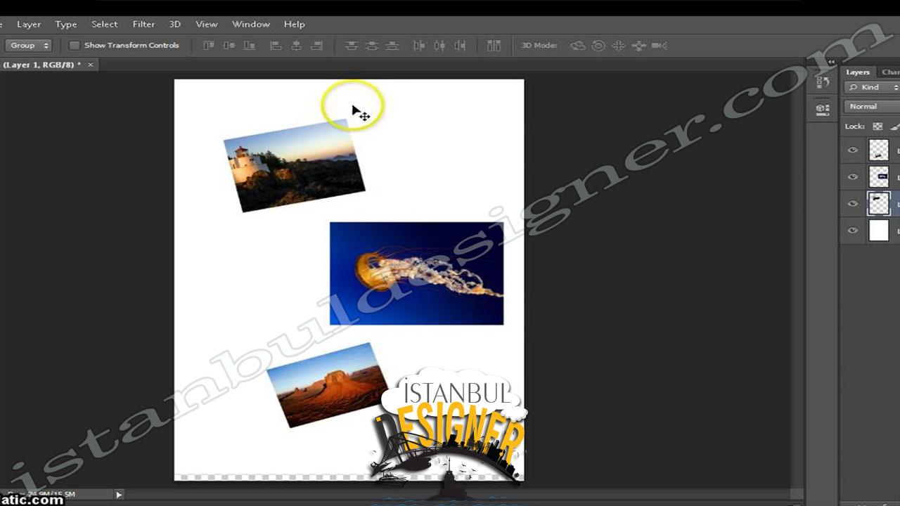Click the Distribute top edges icon

click(x=351, y=46)
